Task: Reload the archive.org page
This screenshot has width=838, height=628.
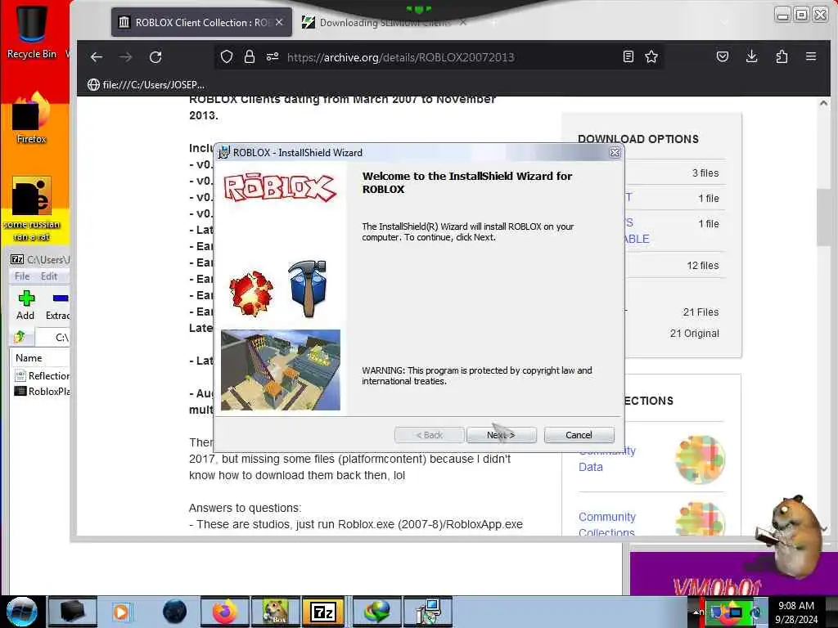Action: [155, 57]
